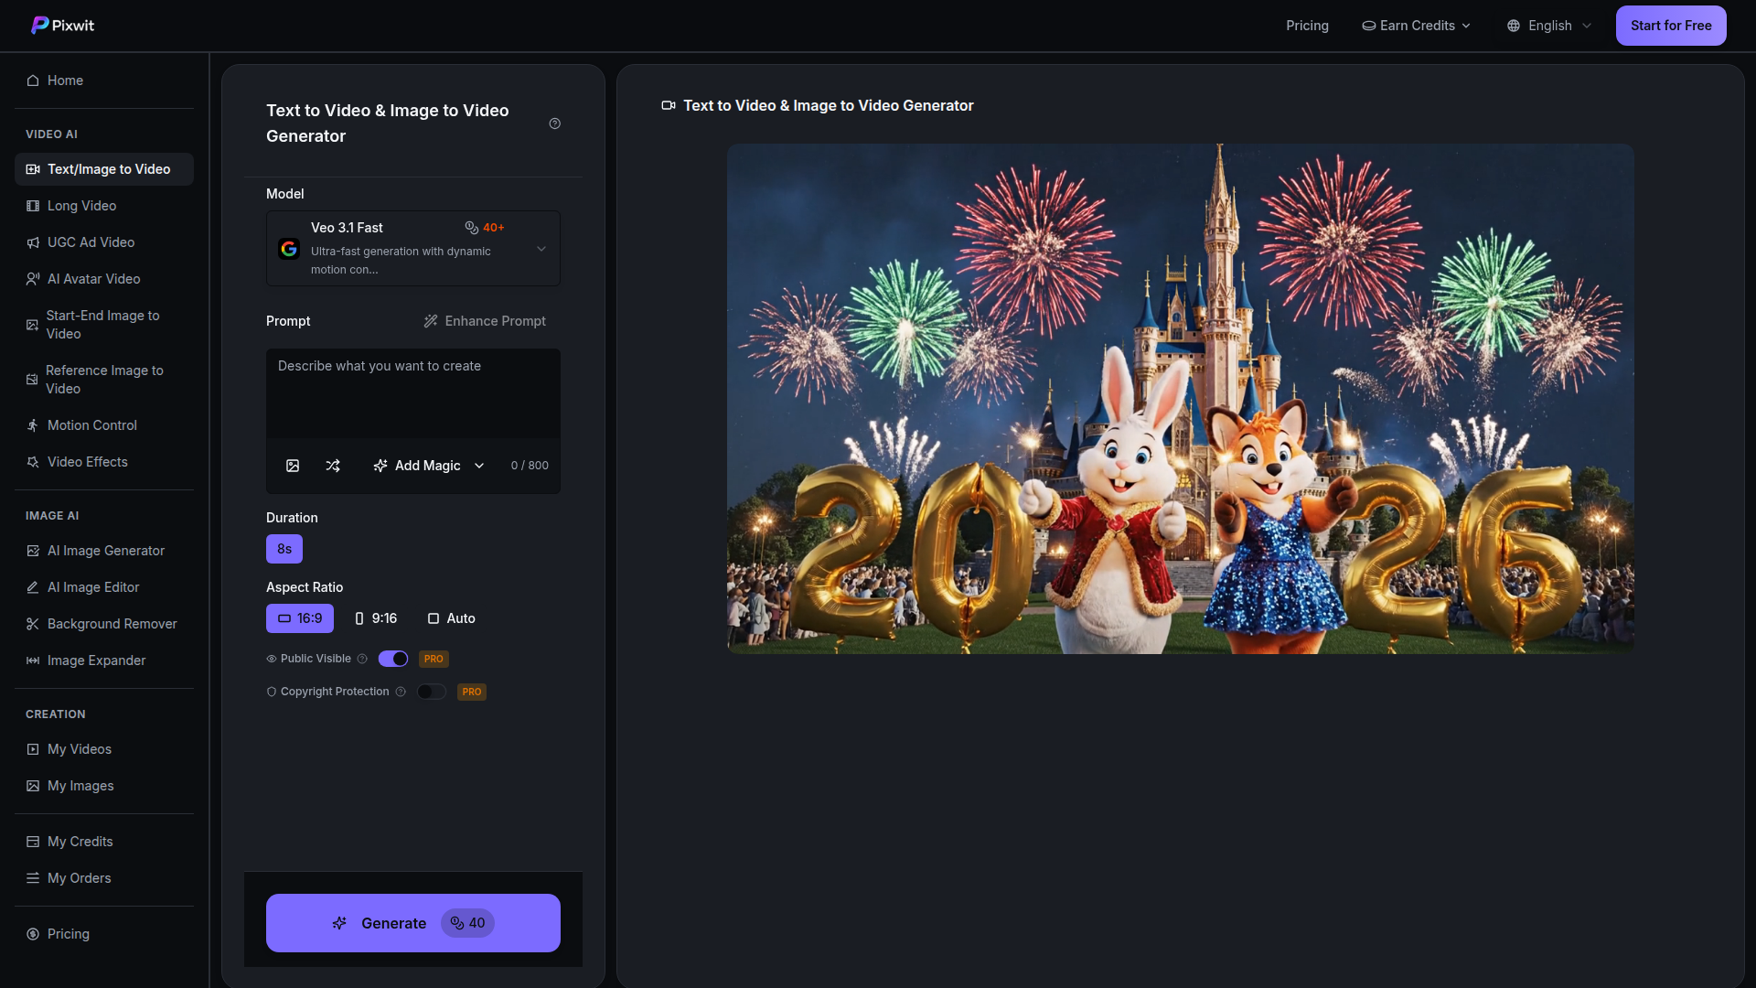Image resolution: width=1756 pixels, height=988 pixels.
Task: Open the English language selector
Action: point(1549,26)
